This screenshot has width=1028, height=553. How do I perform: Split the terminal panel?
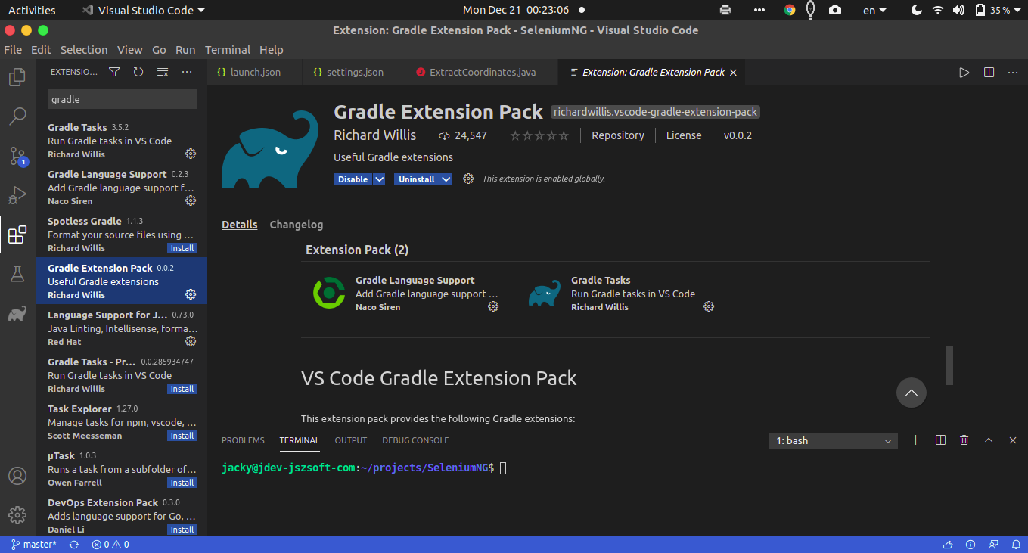tap(940, 440)
